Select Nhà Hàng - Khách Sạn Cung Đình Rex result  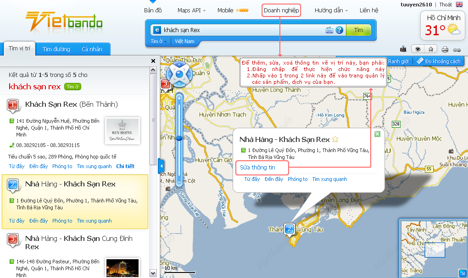[x=79, y=243]
